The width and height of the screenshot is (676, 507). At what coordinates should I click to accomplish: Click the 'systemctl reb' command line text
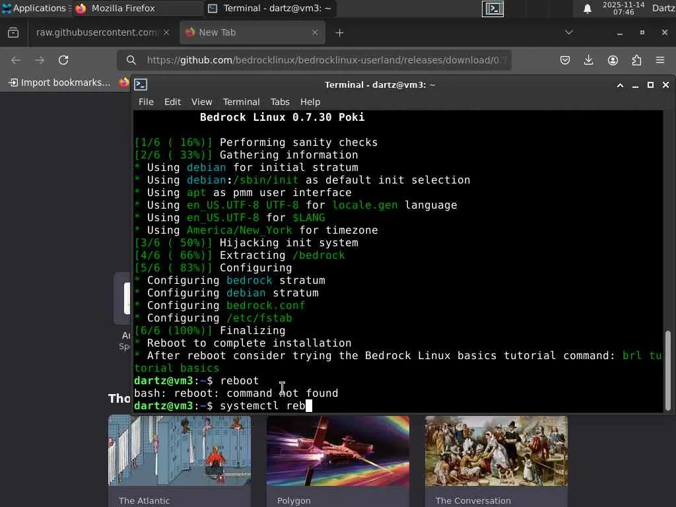pyautogui.click(x=263, y=406)
